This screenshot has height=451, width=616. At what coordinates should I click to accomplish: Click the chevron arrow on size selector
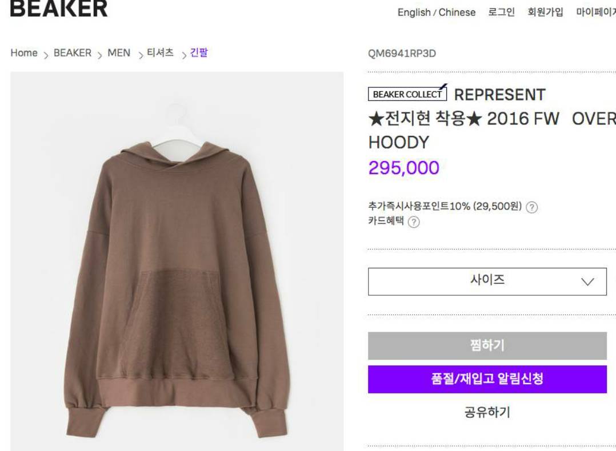(587, 281)
